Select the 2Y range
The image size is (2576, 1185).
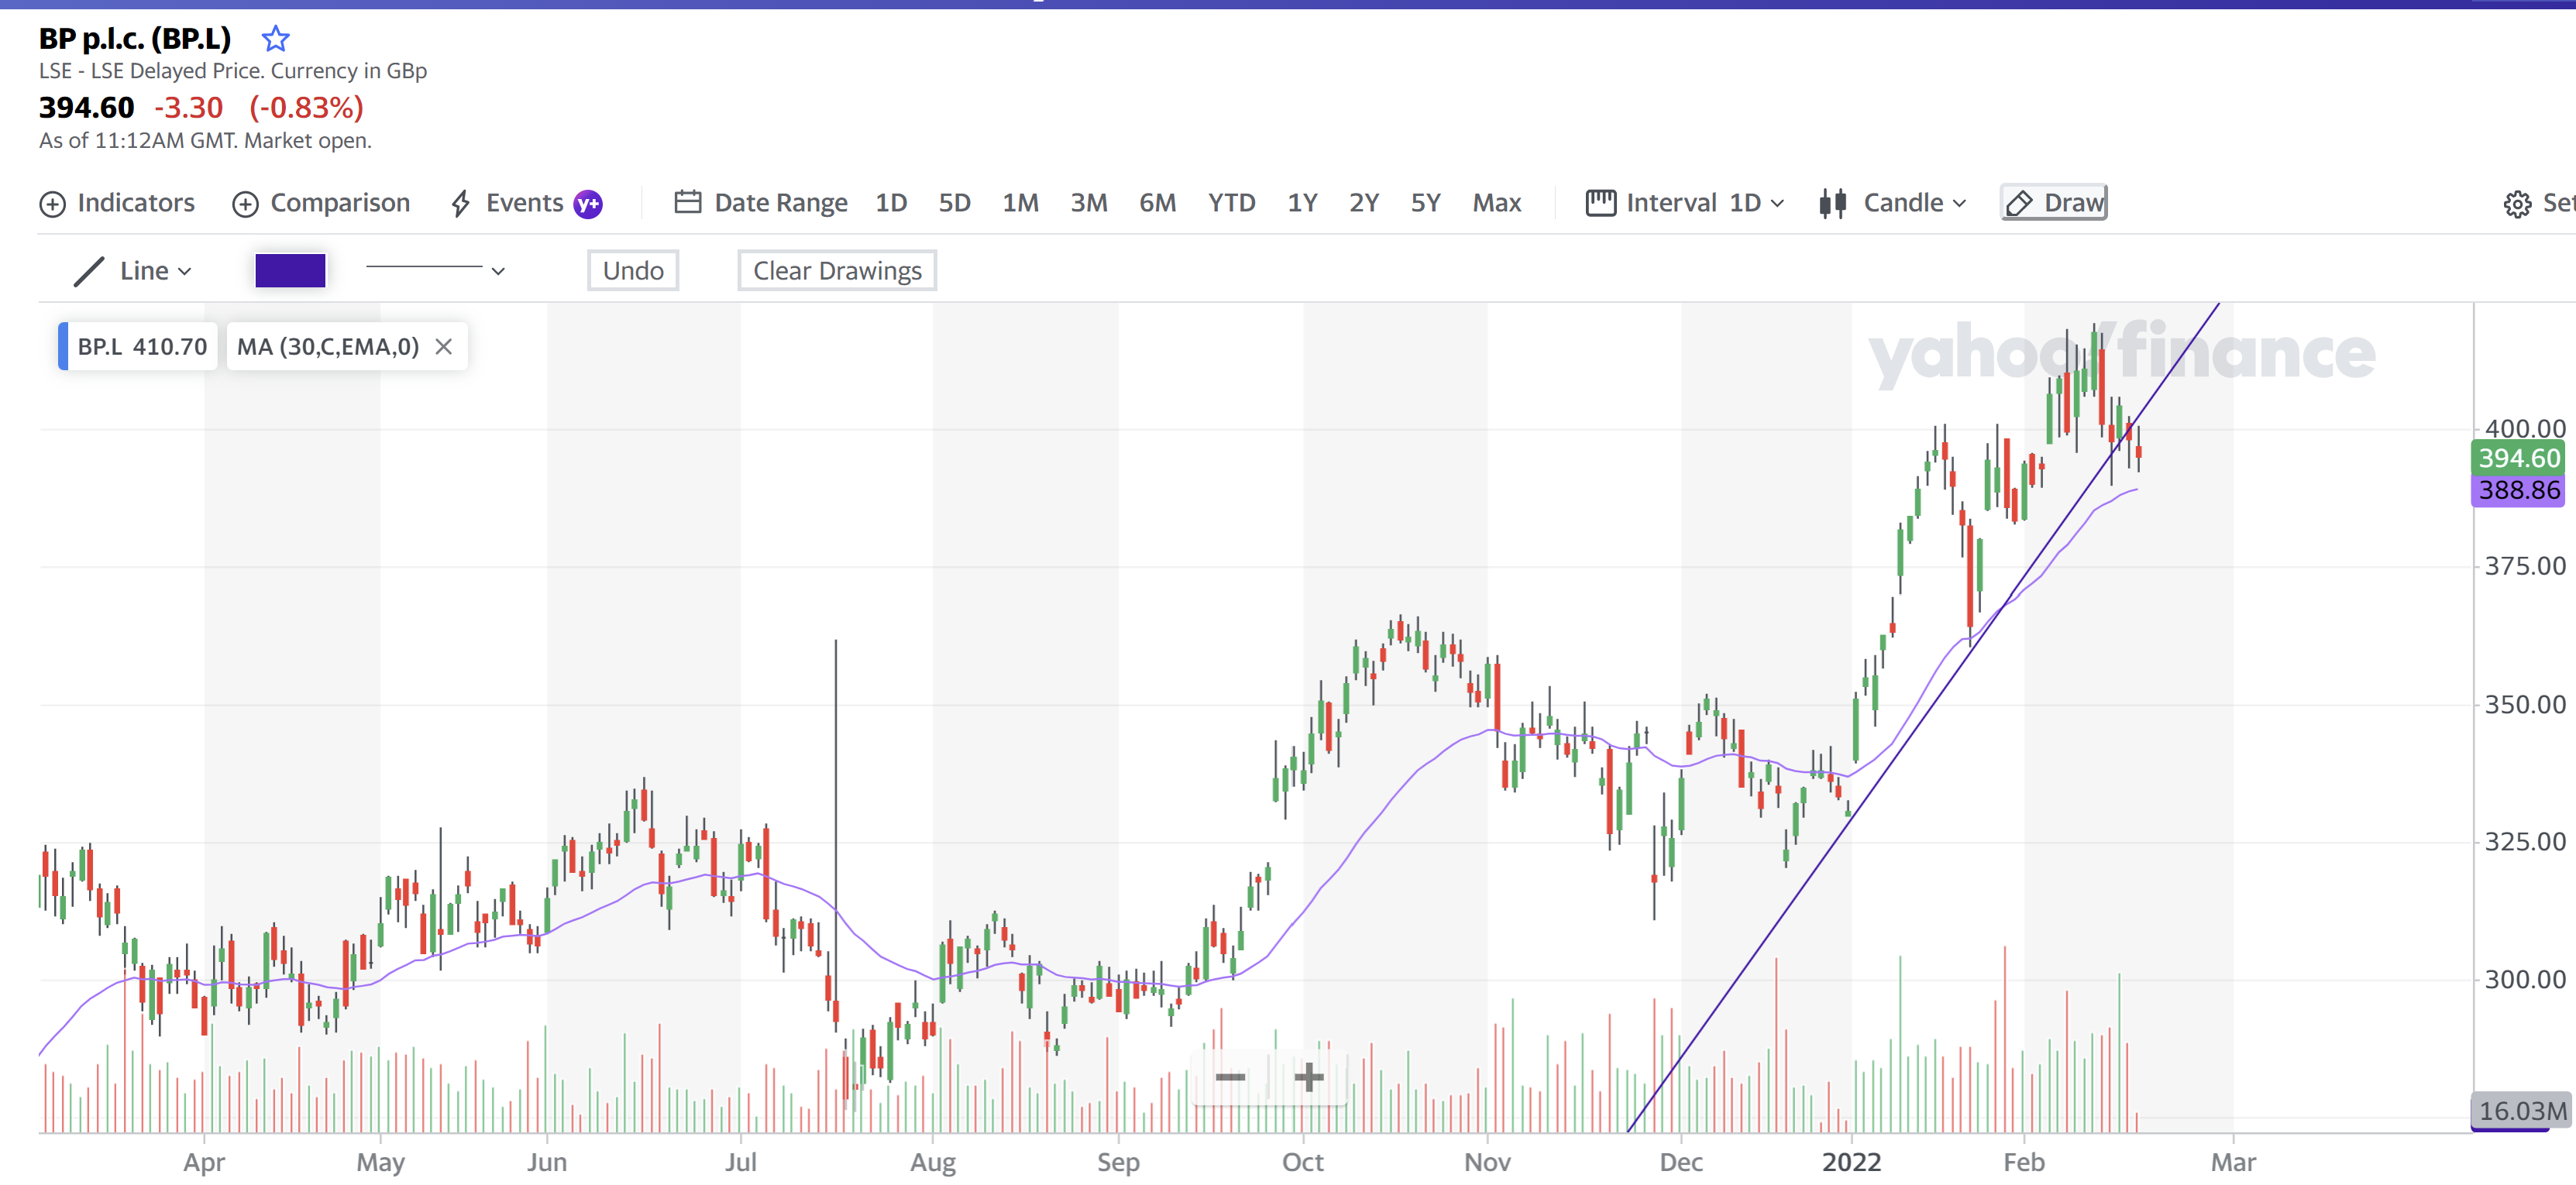tap(1364, 203)
